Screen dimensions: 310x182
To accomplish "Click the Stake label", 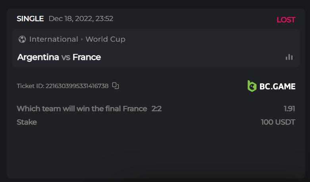I will [27, 122].
